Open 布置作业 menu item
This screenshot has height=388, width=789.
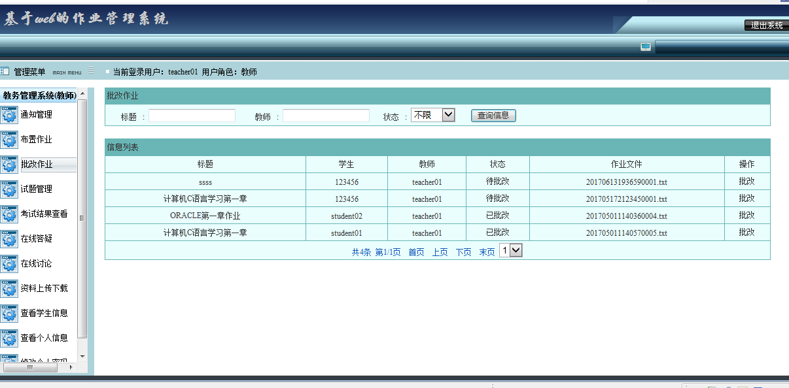coord(36,140)
